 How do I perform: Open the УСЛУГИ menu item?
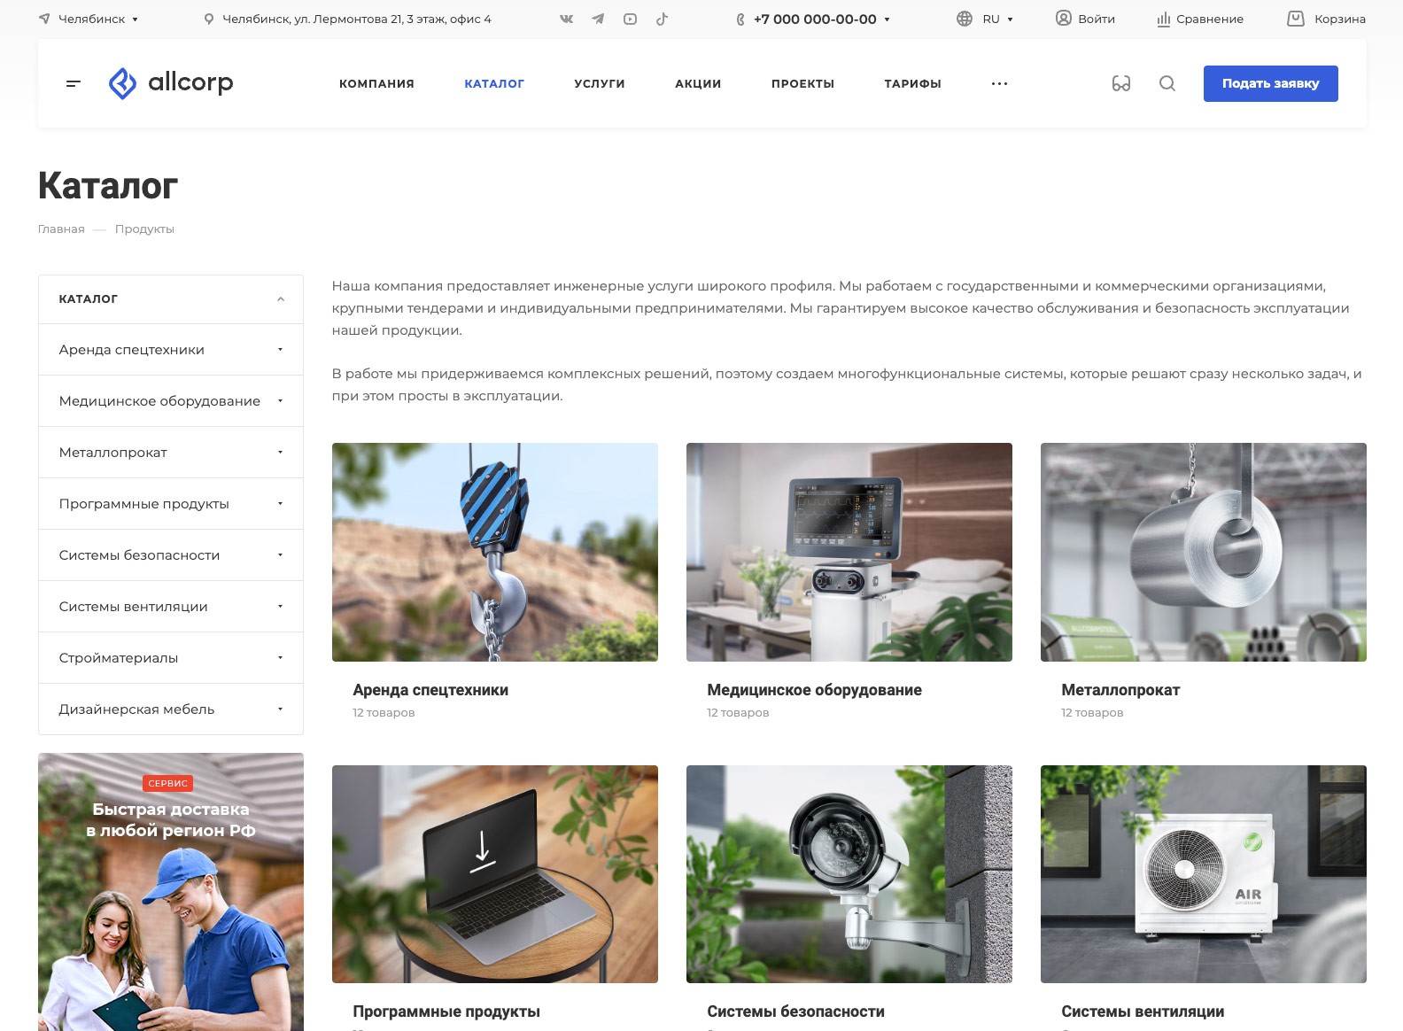coord(599,83)
